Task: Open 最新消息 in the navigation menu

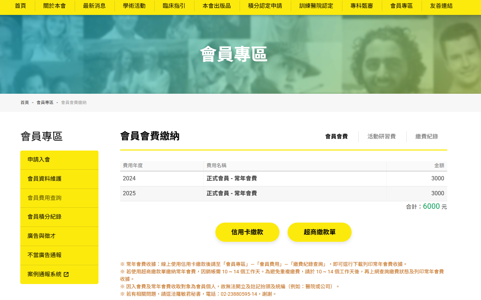Action: coord(94,6)
